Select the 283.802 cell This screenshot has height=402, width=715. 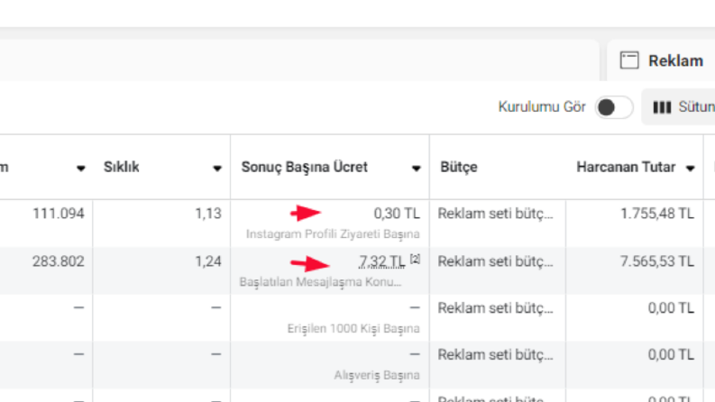[x=59, y=261]
